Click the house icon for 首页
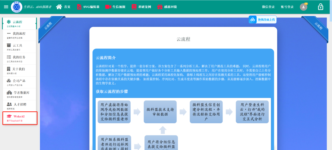 click(x=59, y=7)
